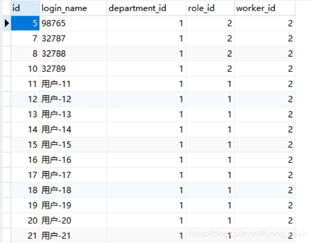This screenshot has height=243, width=311.
Task: Select department_id cell in row 用户-16
Action: pyautogui.click(x=146, y=160)
